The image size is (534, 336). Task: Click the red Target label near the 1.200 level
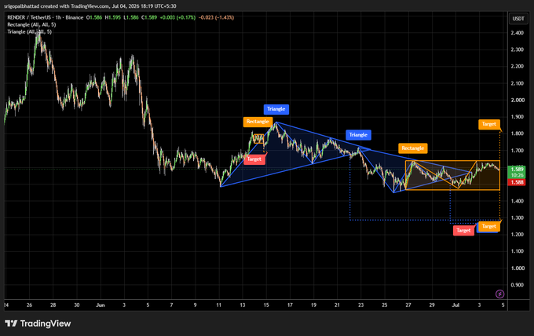click(463, 231)
